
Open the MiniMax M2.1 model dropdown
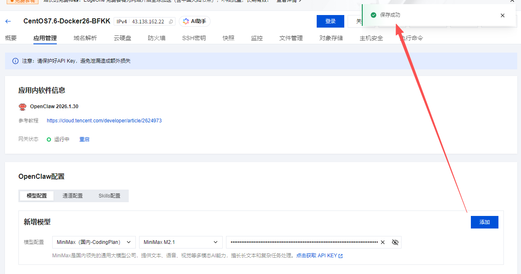[x=180, y=242]
